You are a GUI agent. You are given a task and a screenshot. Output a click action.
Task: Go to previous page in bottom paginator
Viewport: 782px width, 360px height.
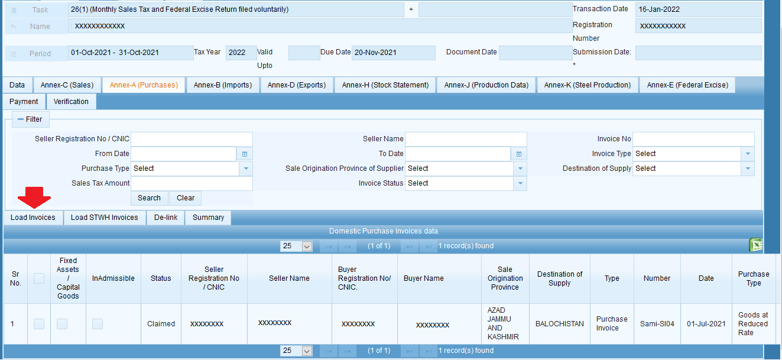tap(346, 351)
